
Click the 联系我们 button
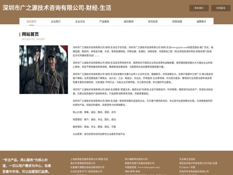coord(199,8)
